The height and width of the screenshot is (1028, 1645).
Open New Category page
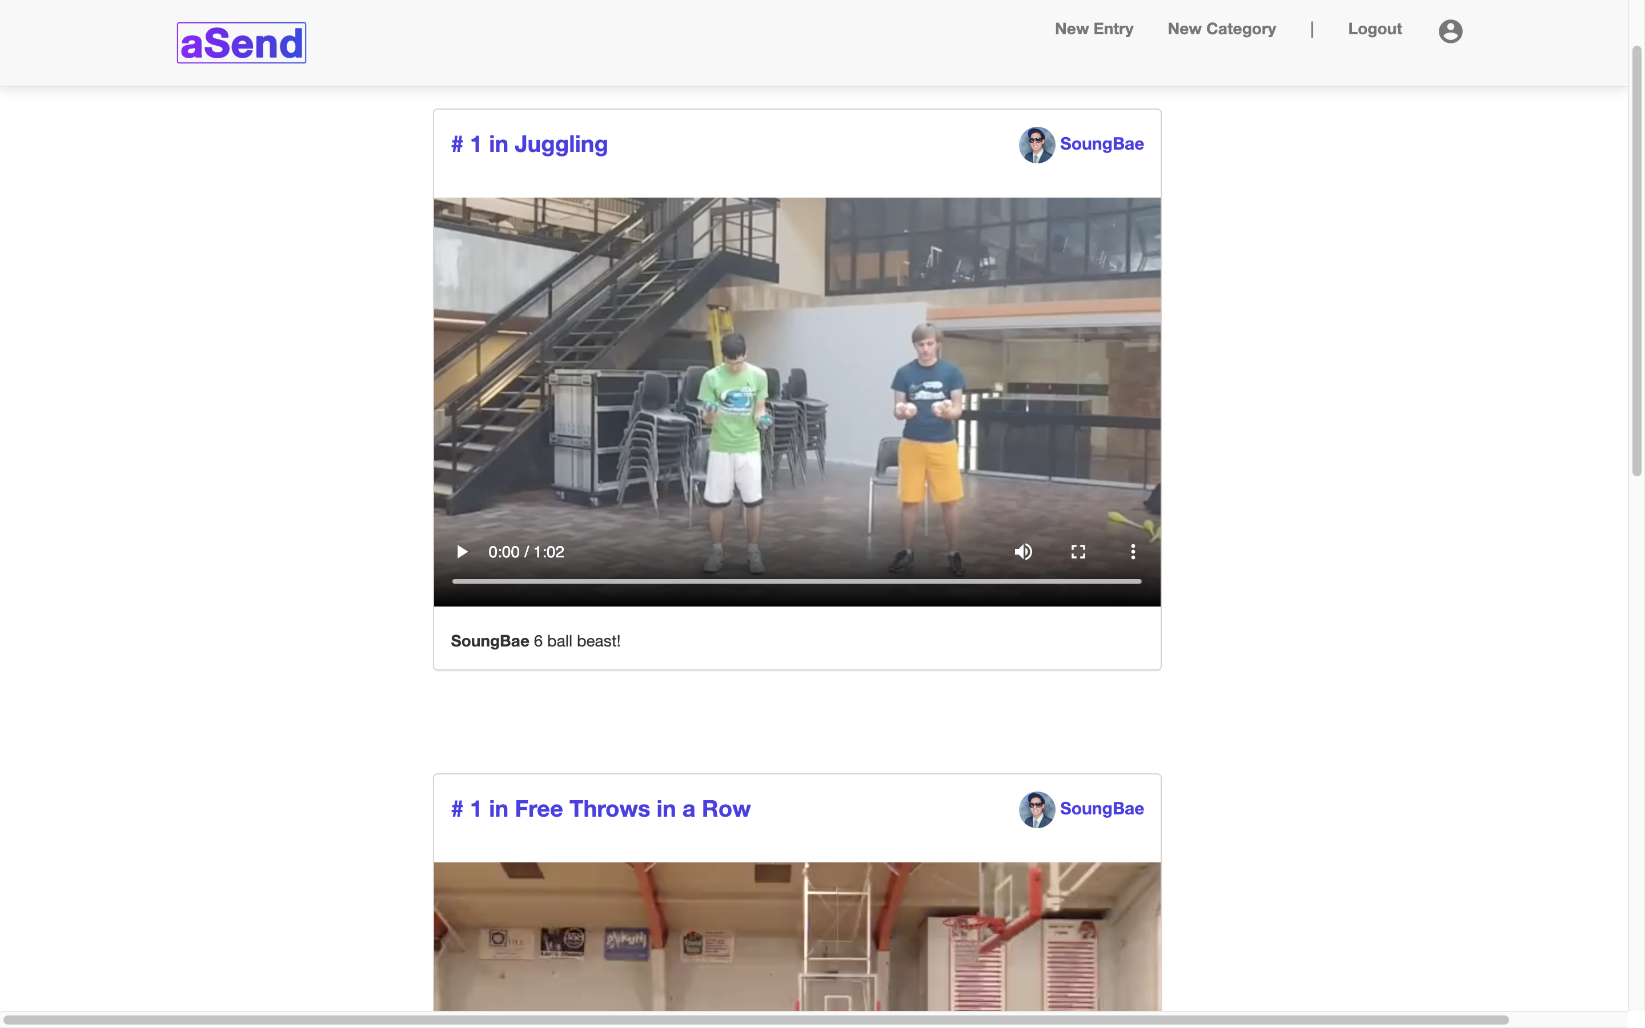[1222, 29]
